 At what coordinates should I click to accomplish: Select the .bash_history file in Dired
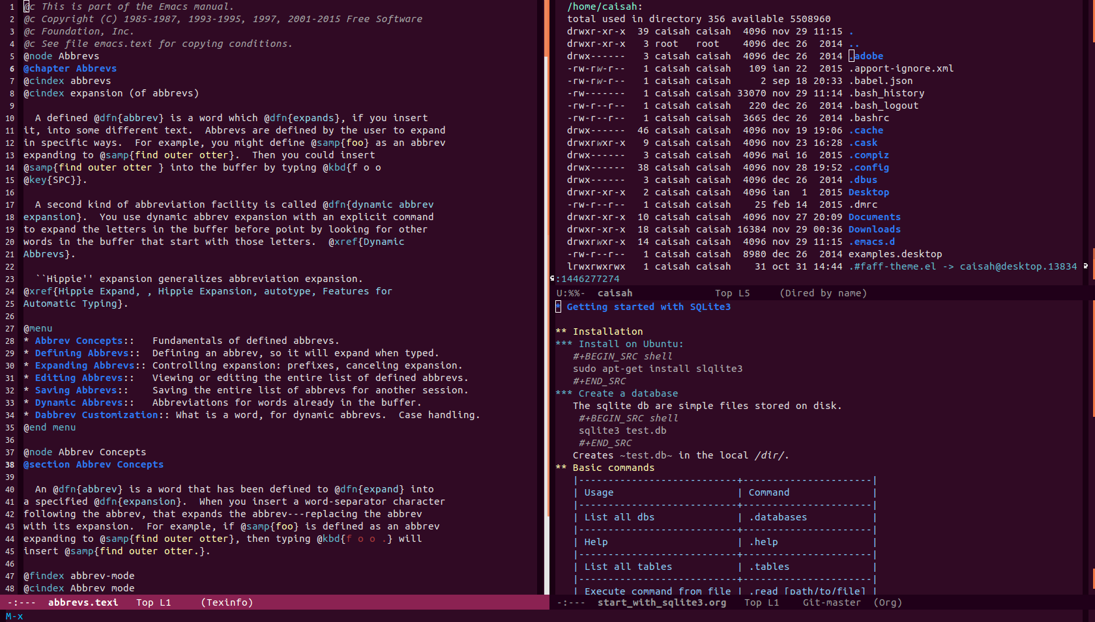click(x=886, y=93)
